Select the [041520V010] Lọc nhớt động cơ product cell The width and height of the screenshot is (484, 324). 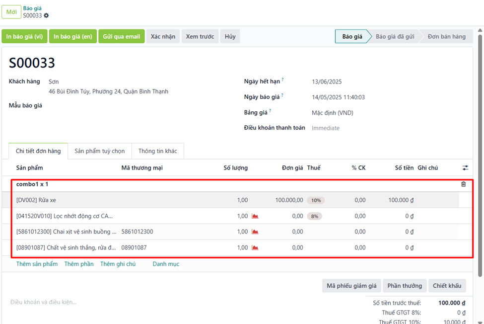coord(65,216)
